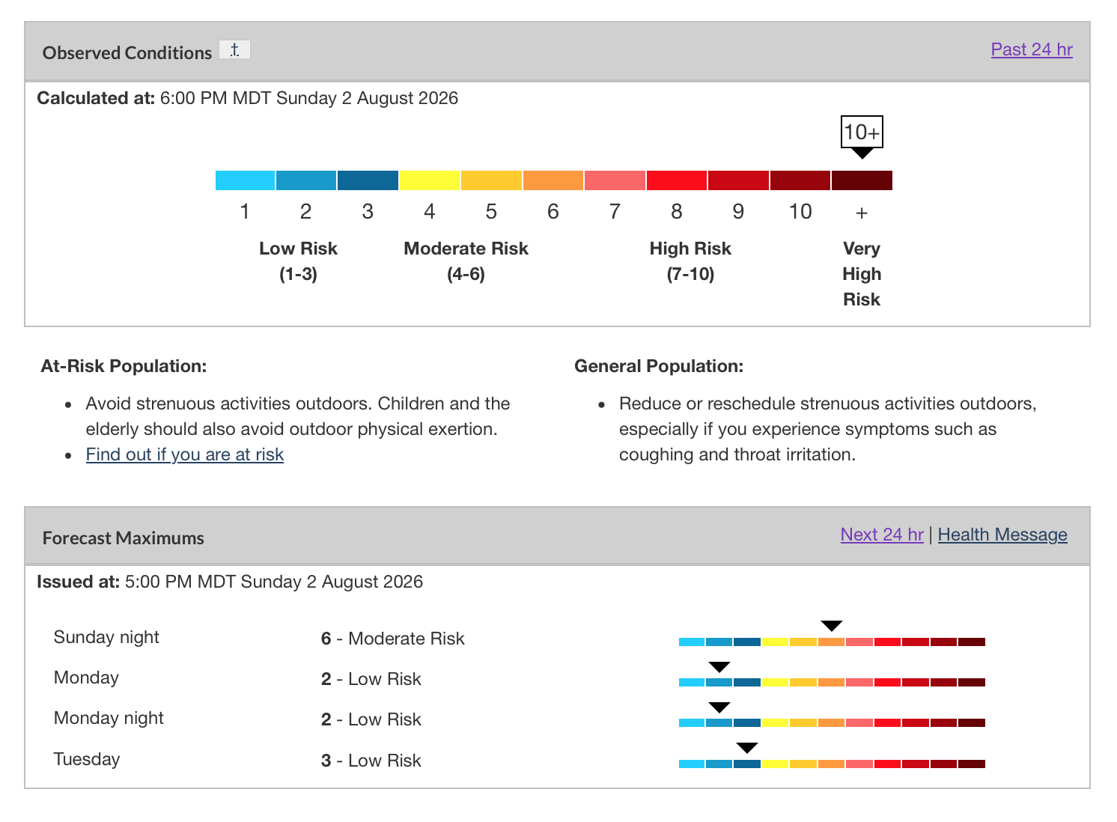Viewport: 1117px width, 822px height.
Task: Click the dark blue level 3 swatch on the observed scale
Action: click(368, 180)
